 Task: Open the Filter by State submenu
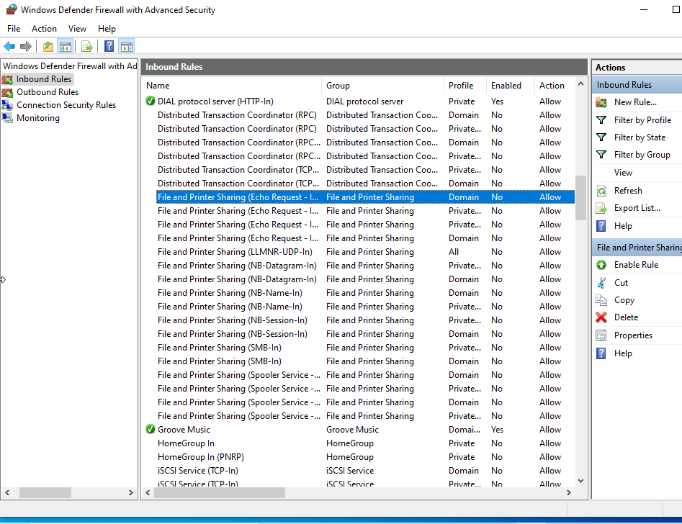[x=639, y=137]
